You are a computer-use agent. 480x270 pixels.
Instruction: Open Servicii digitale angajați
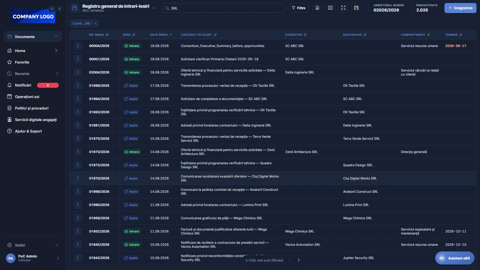pyautogui.click(x=33, y=120)
